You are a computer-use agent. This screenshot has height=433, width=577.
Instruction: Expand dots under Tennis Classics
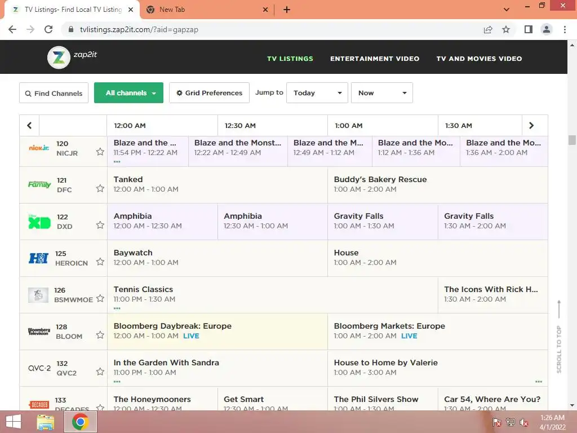pos(117,308)
